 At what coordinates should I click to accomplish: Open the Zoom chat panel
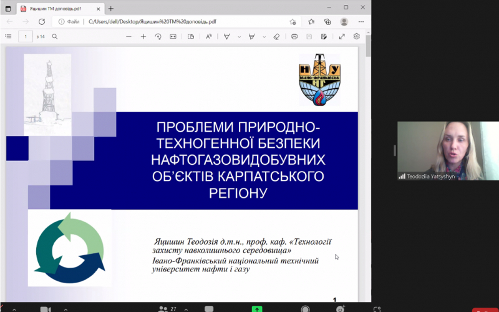(209, 309)
